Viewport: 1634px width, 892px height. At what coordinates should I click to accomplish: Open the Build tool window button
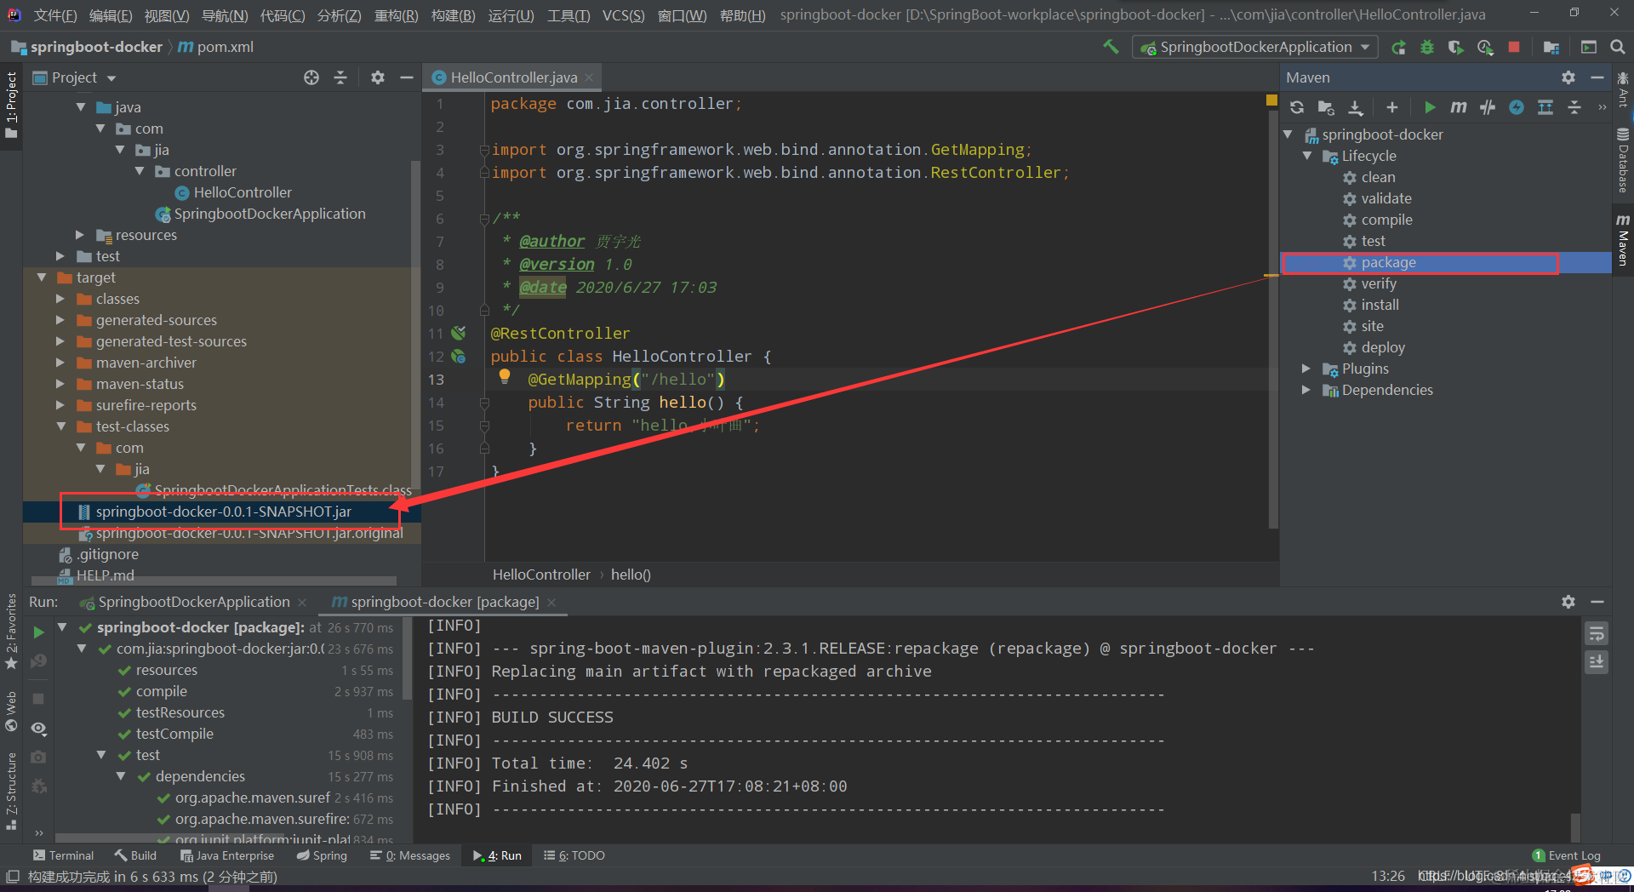click(x=136, y=855)
